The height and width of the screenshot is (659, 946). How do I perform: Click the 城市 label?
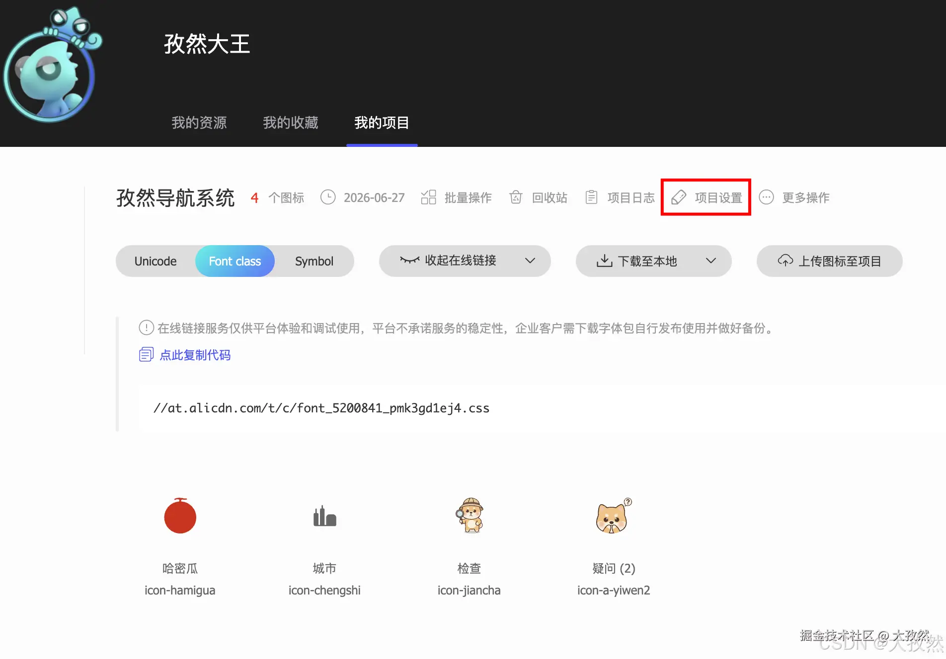tap(324, 568)
